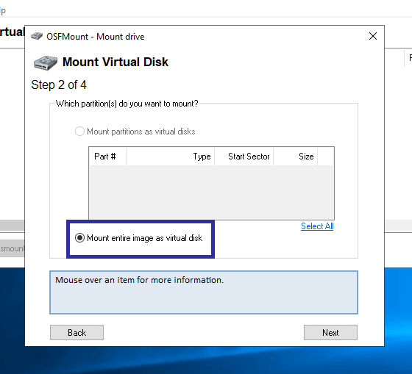The width and height of the screenshot is (412, 374).
Task: Click the Mouse over an item info box
Action: coord(204,292)
